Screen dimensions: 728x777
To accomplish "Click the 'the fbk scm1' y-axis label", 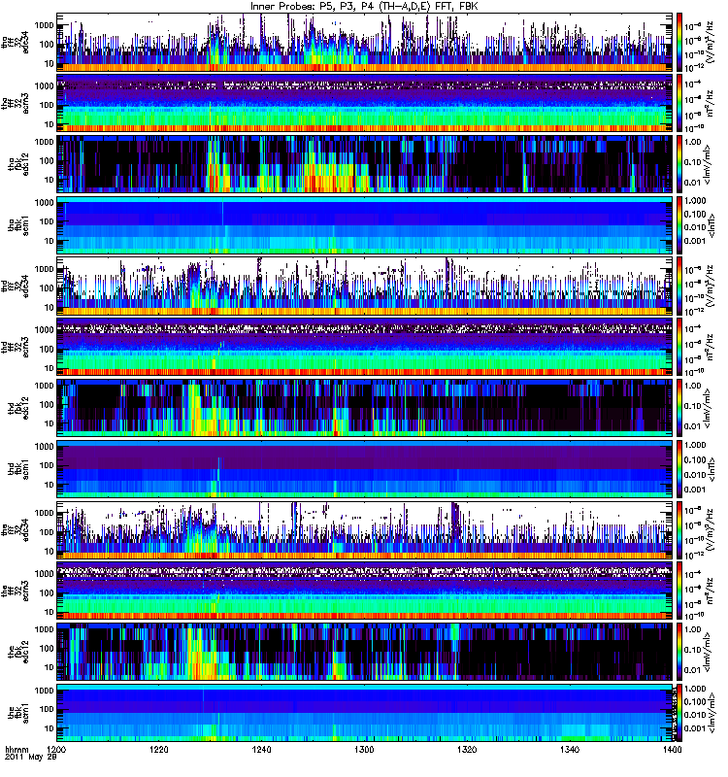I will 18,713.
